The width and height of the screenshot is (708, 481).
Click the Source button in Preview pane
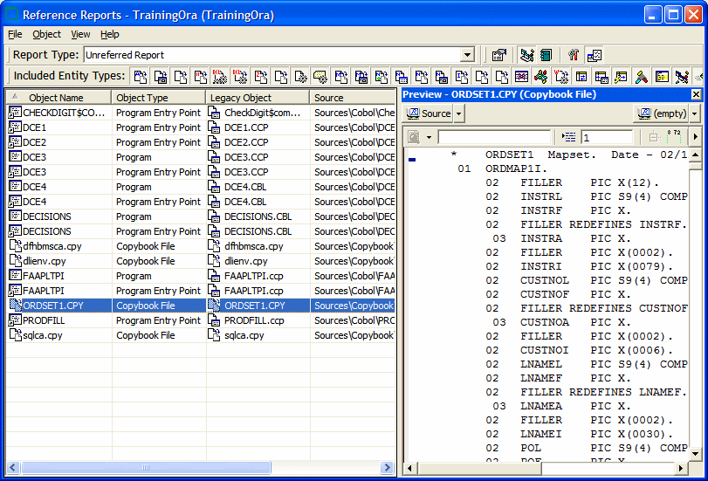click(429, 113)
